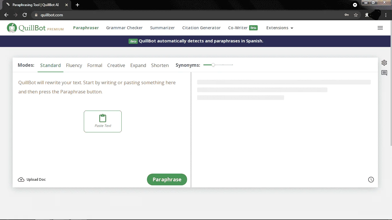Open Co-Writer Beta
The image size is (392, 220).
[243, 28]
